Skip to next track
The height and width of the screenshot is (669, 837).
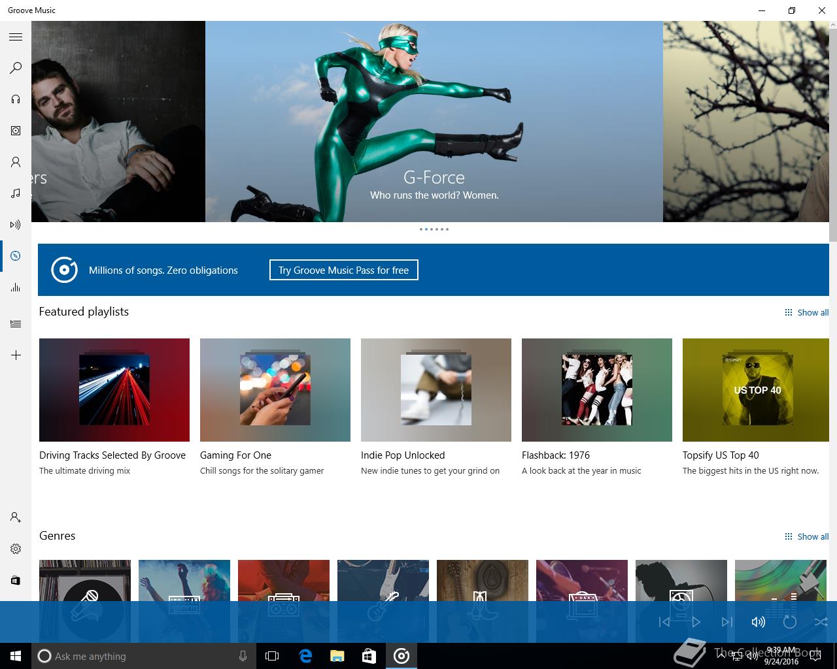click(727, 622)
